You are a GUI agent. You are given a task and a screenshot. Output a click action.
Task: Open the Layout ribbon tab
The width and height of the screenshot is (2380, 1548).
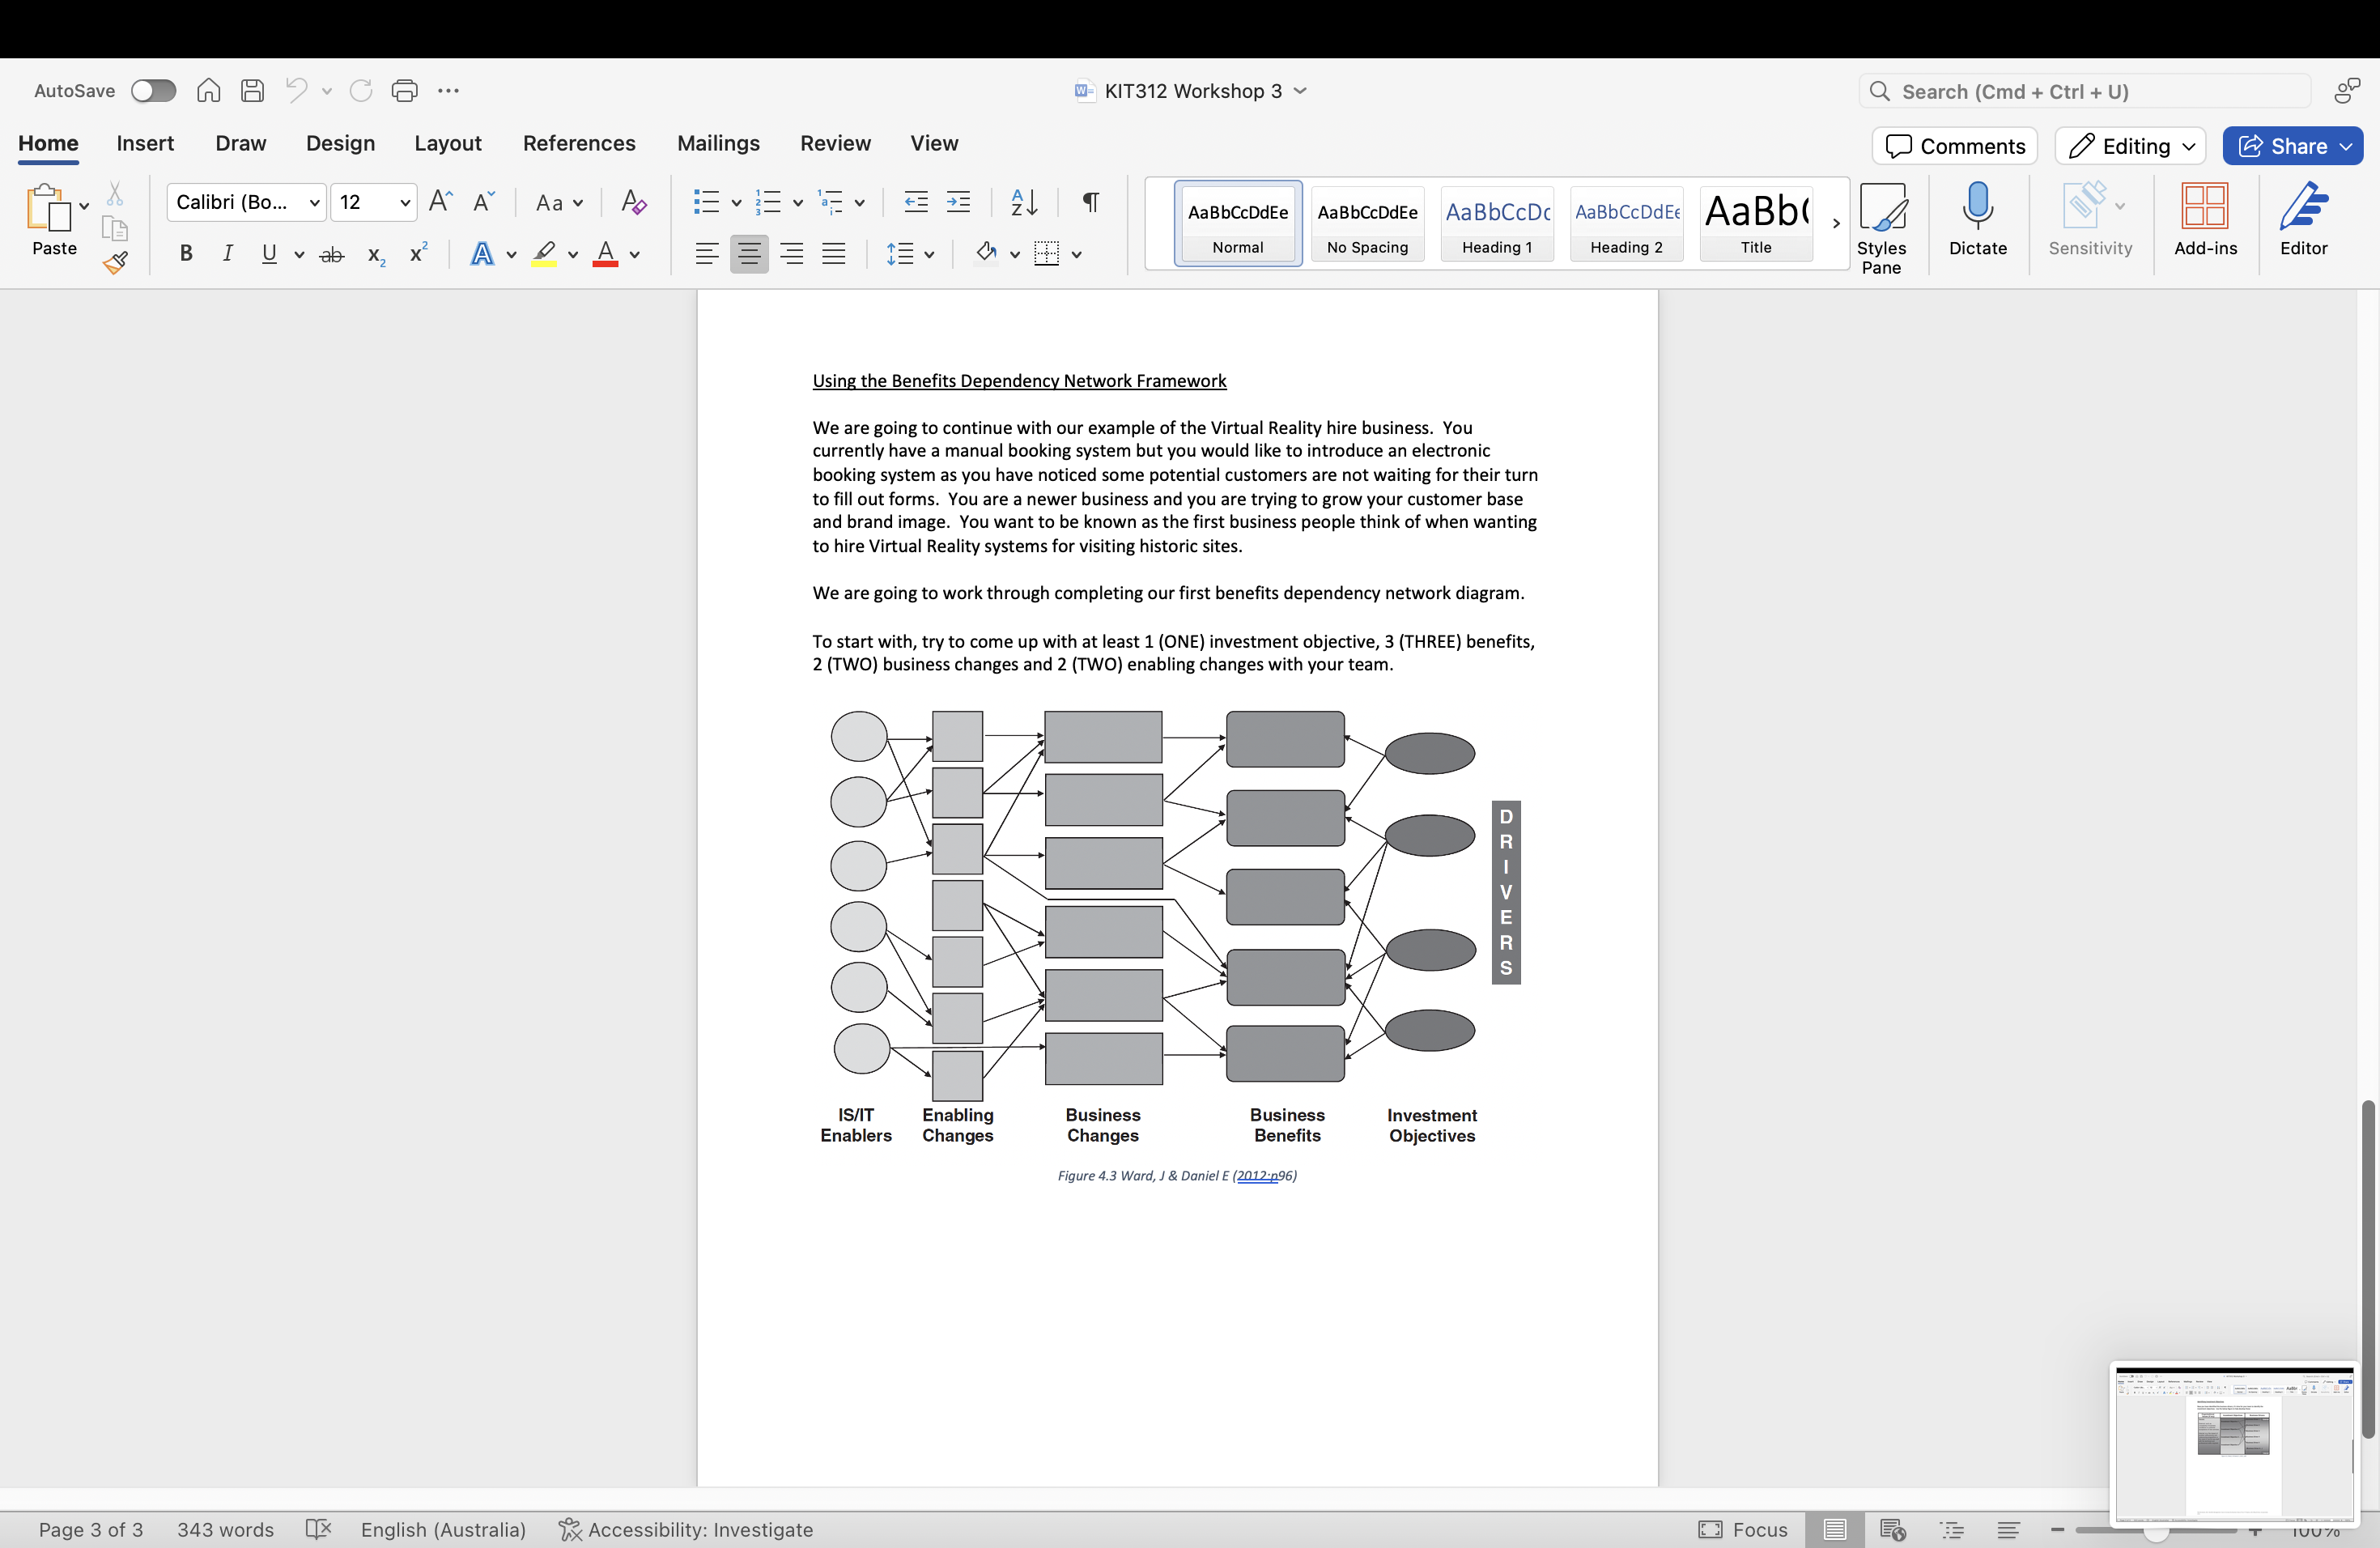coord(447,143)
